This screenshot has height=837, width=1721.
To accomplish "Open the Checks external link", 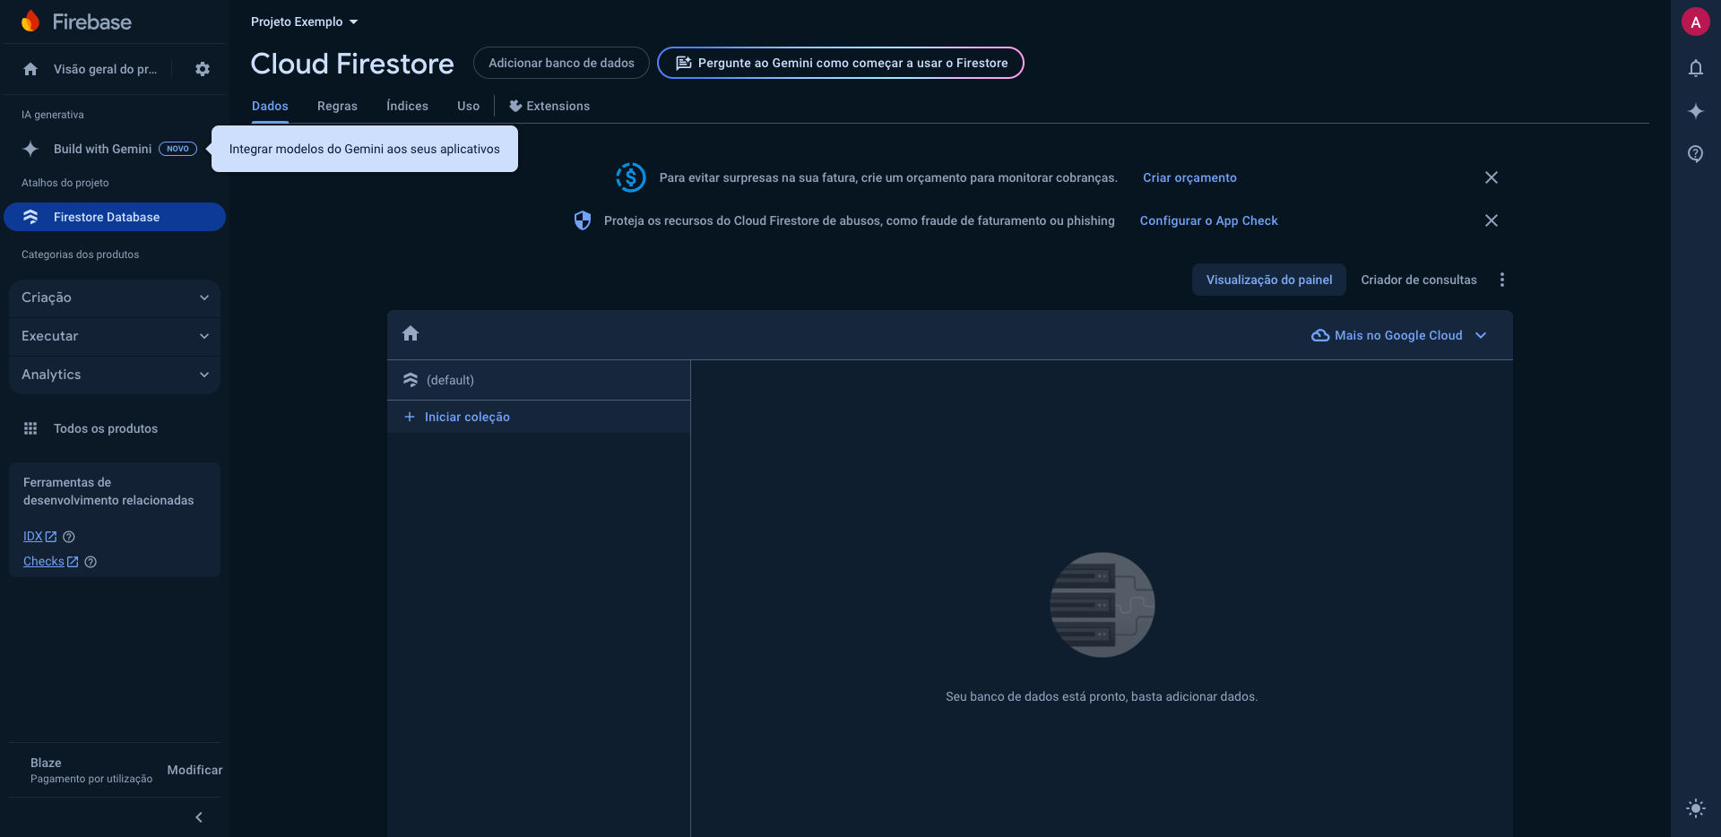I will click(x=51, y=562).
